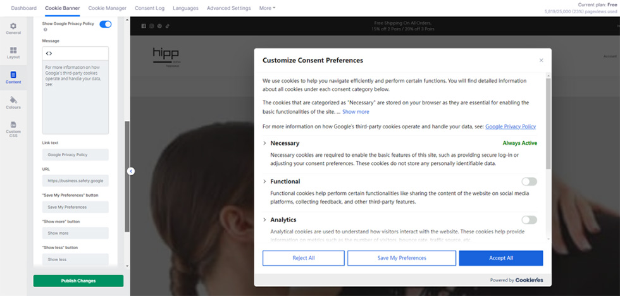Enable the Functional cookies toggle
This screenshot has width=620, height=296.
(529, 182)
